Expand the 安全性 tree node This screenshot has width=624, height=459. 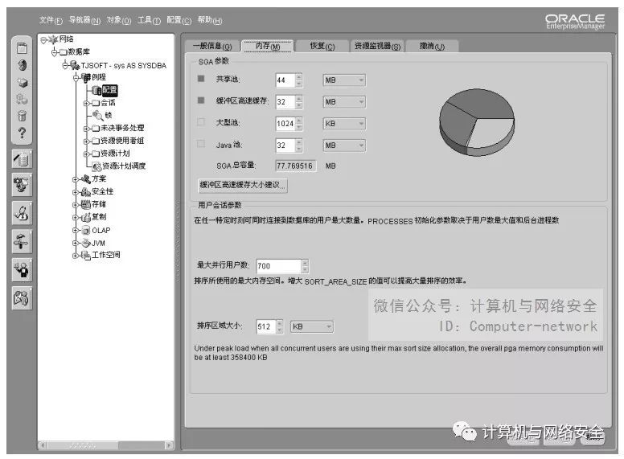click(76, 192)
